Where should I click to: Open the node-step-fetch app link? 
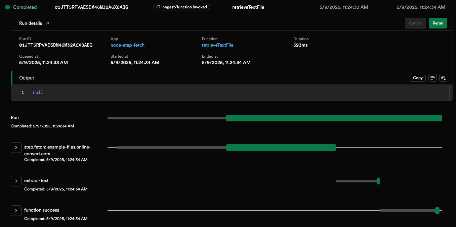coord(127,45)
